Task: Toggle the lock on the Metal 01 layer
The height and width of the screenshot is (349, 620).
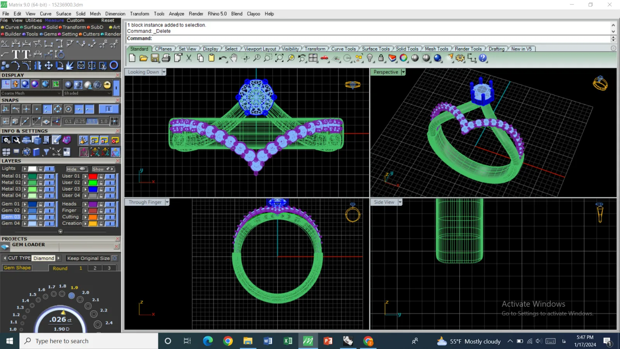Action: tap(40, 176)
